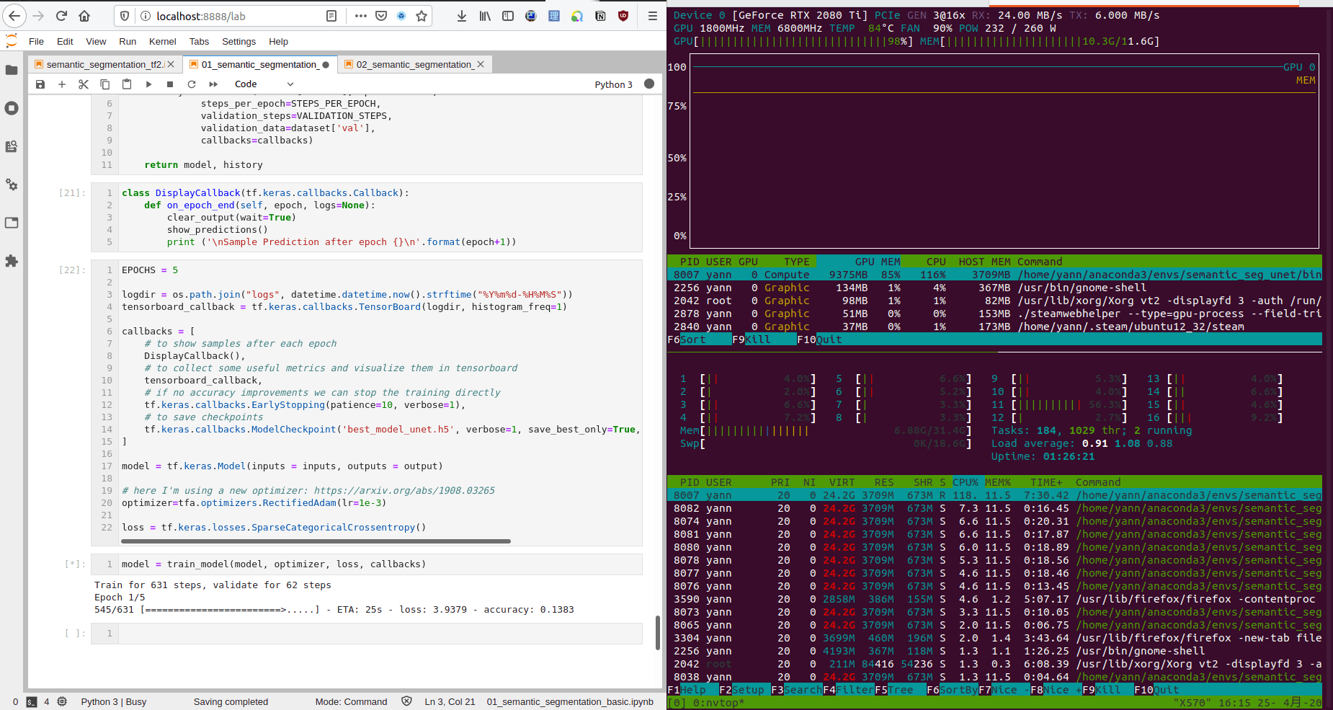This screenshot has width=1333, height=710.
Task: Open the File menu in JupyterLab
Action: [36, 42]
